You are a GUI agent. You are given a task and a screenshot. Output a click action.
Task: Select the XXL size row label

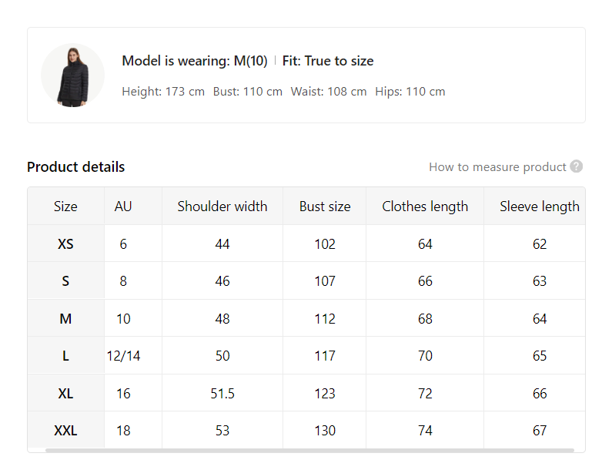[65, 431]
